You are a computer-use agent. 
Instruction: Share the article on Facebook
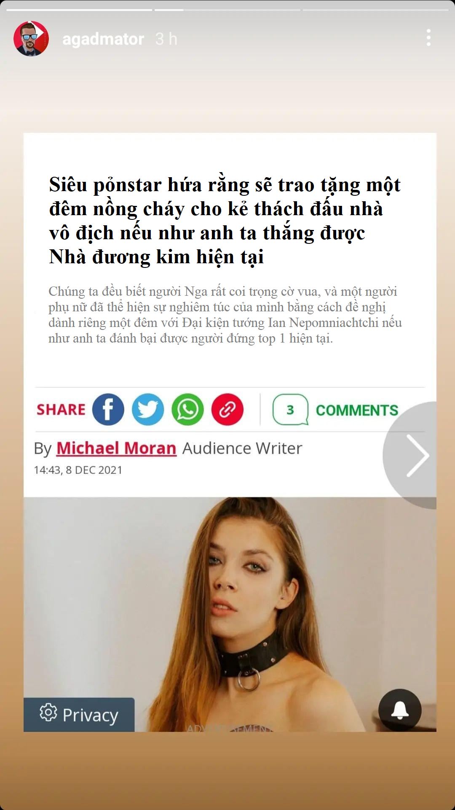pyautogui.click(x=108, y=409)
